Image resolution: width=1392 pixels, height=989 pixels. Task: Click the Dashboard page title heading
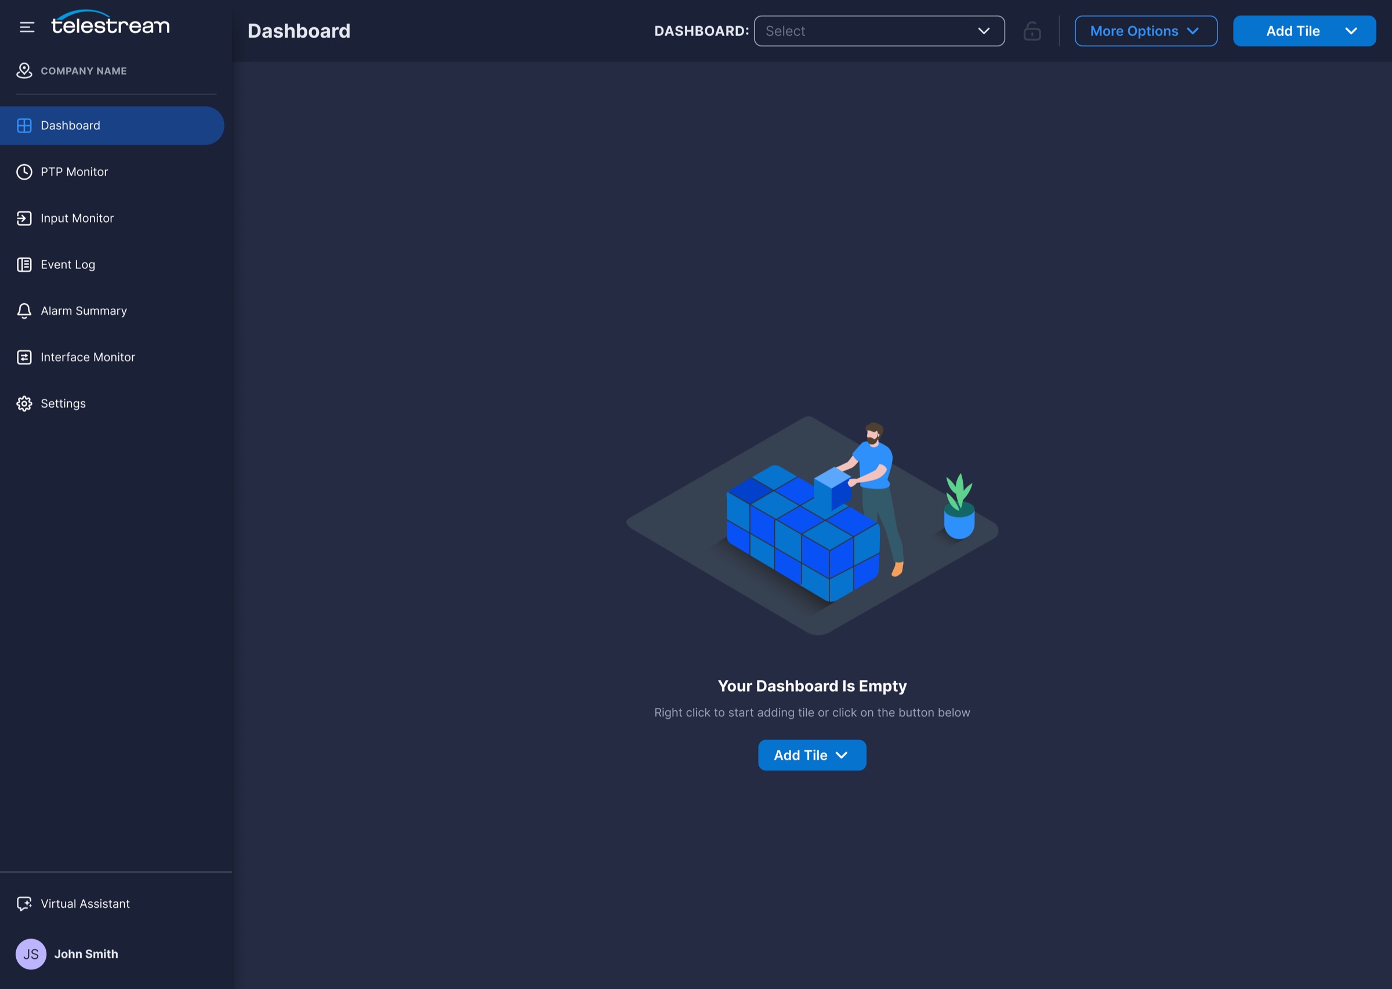[x=299, y=31]
